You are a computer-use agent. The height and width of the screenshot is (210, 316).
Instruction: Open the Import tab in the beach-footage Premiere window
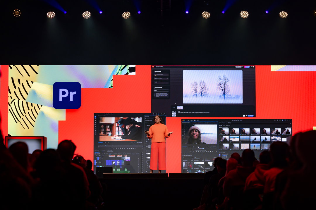(191, 120)
